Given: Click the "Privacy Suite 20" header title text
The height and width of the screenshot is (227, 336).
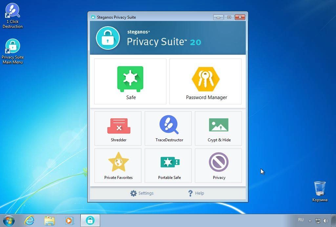Looking at the screenshot, I should (164, 42).
